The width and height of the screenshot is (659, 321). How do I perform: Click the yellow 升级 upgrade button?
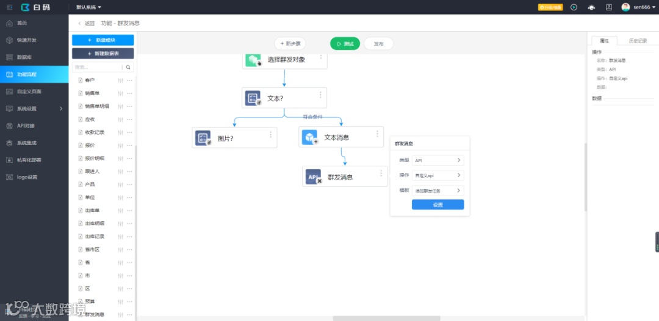(550, 7)
